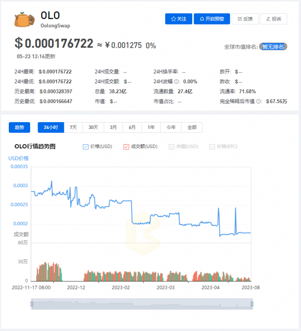
Task: Click the OLO行情趋势图 chart title
Action: tap(35, 147)
